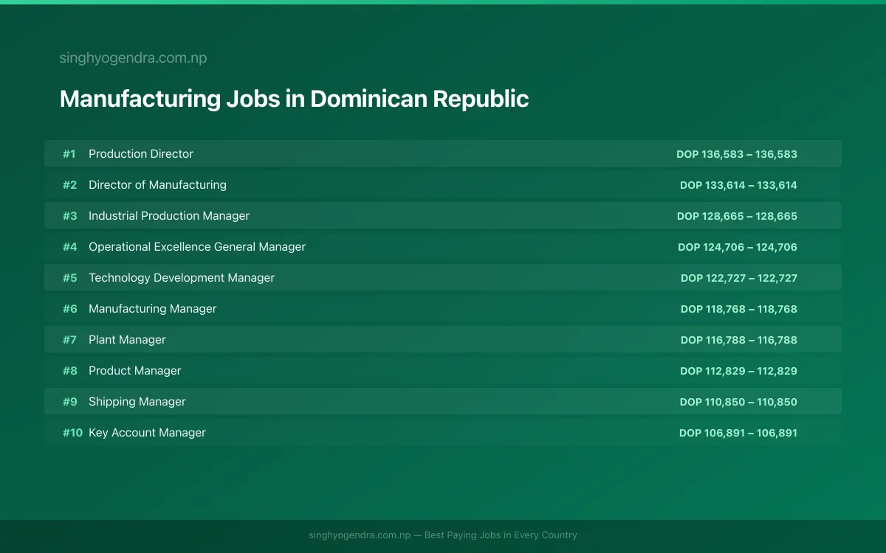Click rank number #5

click(69, 278)
